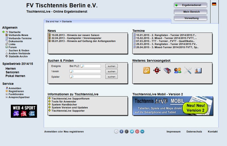
Task: Switch language via the German flag icon
Action: pos(214,4)
